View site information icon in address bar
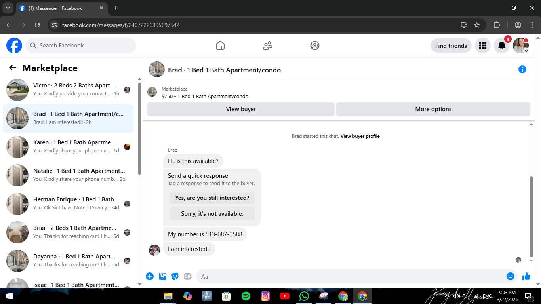 [54, 25]
